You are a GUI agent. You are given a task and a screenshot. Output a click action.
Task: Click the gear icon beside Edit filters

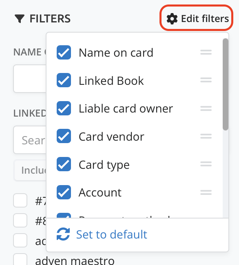click(x=172, y=19)
